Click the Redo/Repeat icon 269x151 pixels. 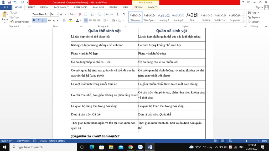point(23,2)
